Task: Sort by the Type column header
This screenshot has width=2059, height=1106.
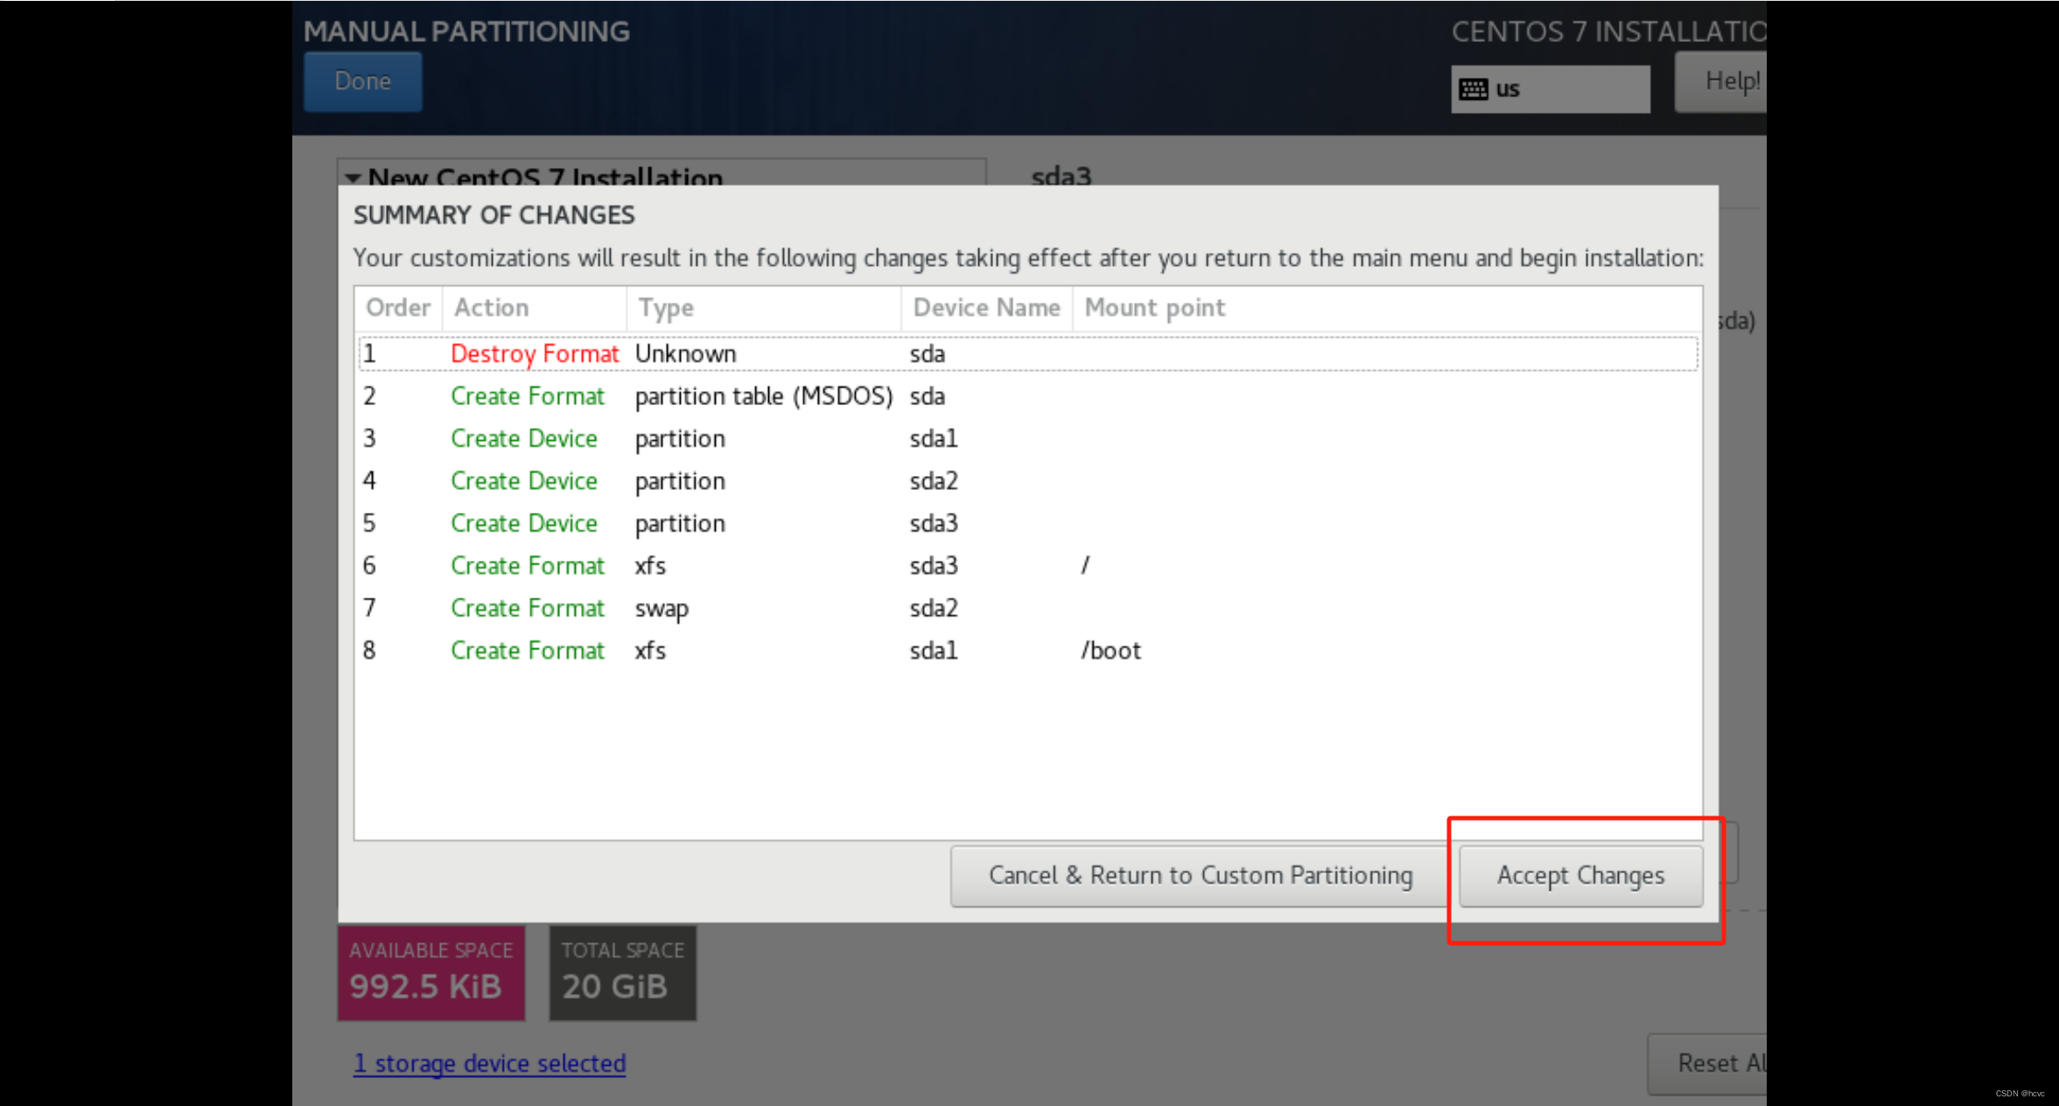Action: pyautogui.click(x=763, y=308)
